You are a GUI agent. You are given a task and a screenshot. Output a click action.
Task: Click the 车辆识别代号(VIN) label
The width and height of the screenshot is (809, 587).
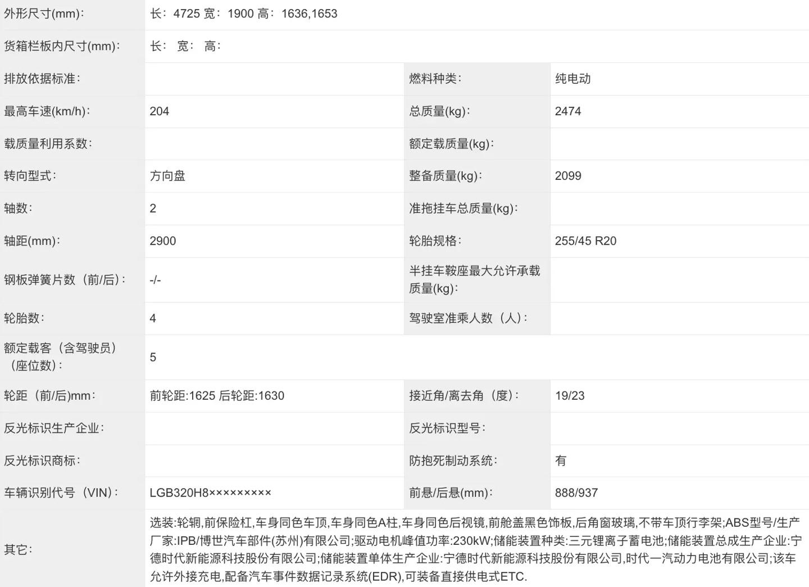[x=61, y=493]
